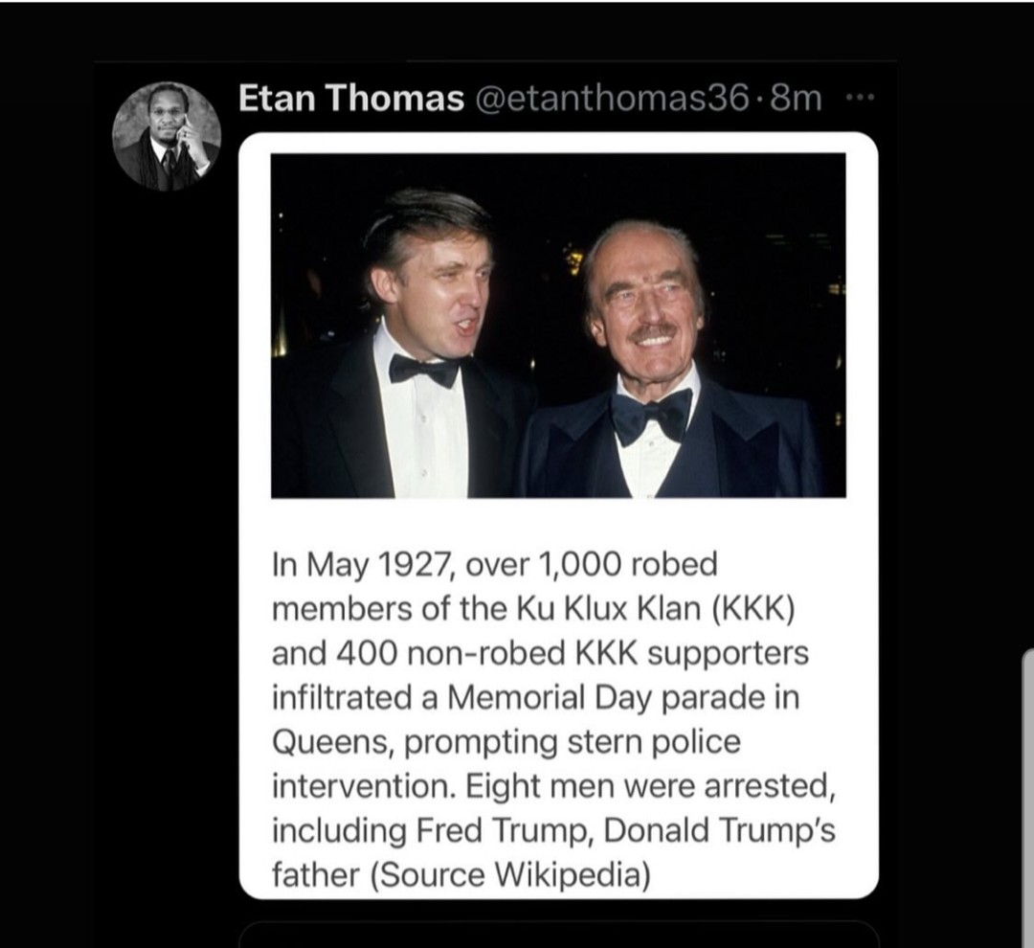The width and height of the screenshot is (1034, 948).
Task: Click the partially visible card at bottom
Action: [x=558, y=935]
